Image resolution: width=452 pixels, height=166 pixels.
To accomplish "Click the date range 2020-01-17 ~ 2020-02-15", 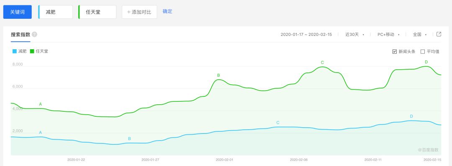I will click(306, 35).
